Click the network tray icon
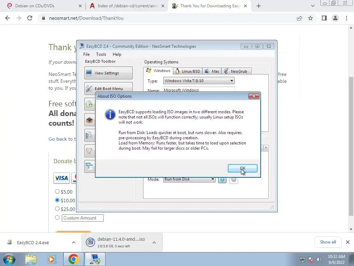Screen dimensions: 354x266 [302, 259]
